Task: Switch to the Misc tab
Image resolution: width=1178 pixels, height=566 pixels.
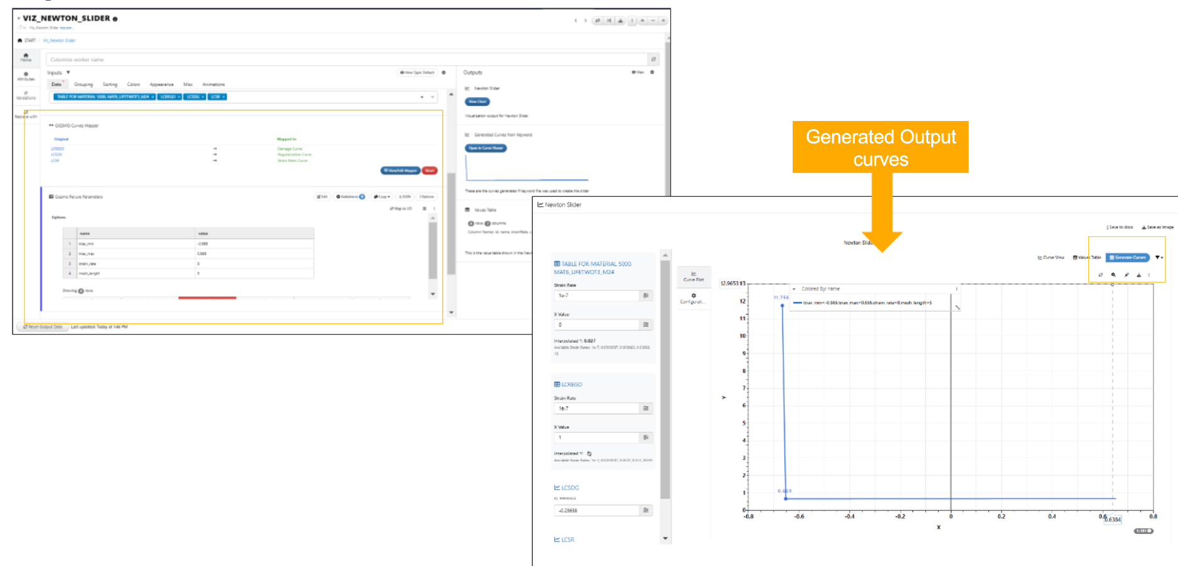Action: click(x=188, y=84)
